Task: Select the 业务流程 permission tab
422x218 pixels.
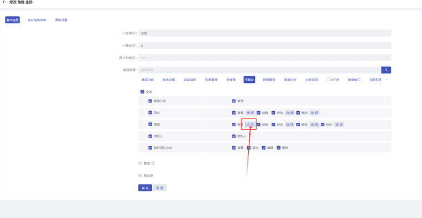Action: point(312,80)
